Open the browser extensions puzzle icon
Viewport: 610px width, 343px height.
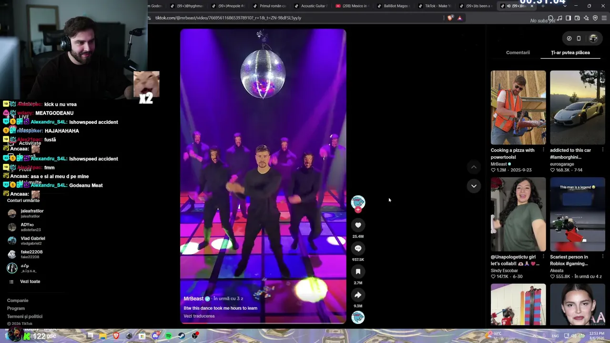click(550, 18)
